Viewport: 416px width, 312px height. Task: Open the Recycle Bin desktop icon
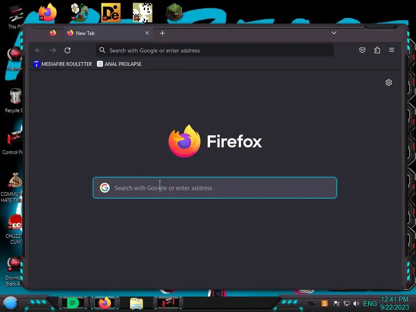14,100
